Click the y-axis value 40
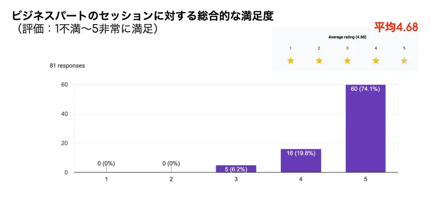 (64, 114)
